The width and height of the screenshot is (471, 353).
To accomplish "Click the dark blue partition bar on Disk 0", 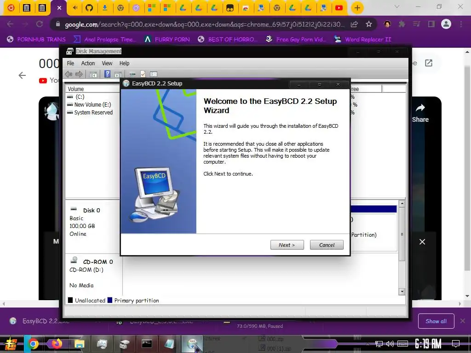I will [x=373, y=209].
